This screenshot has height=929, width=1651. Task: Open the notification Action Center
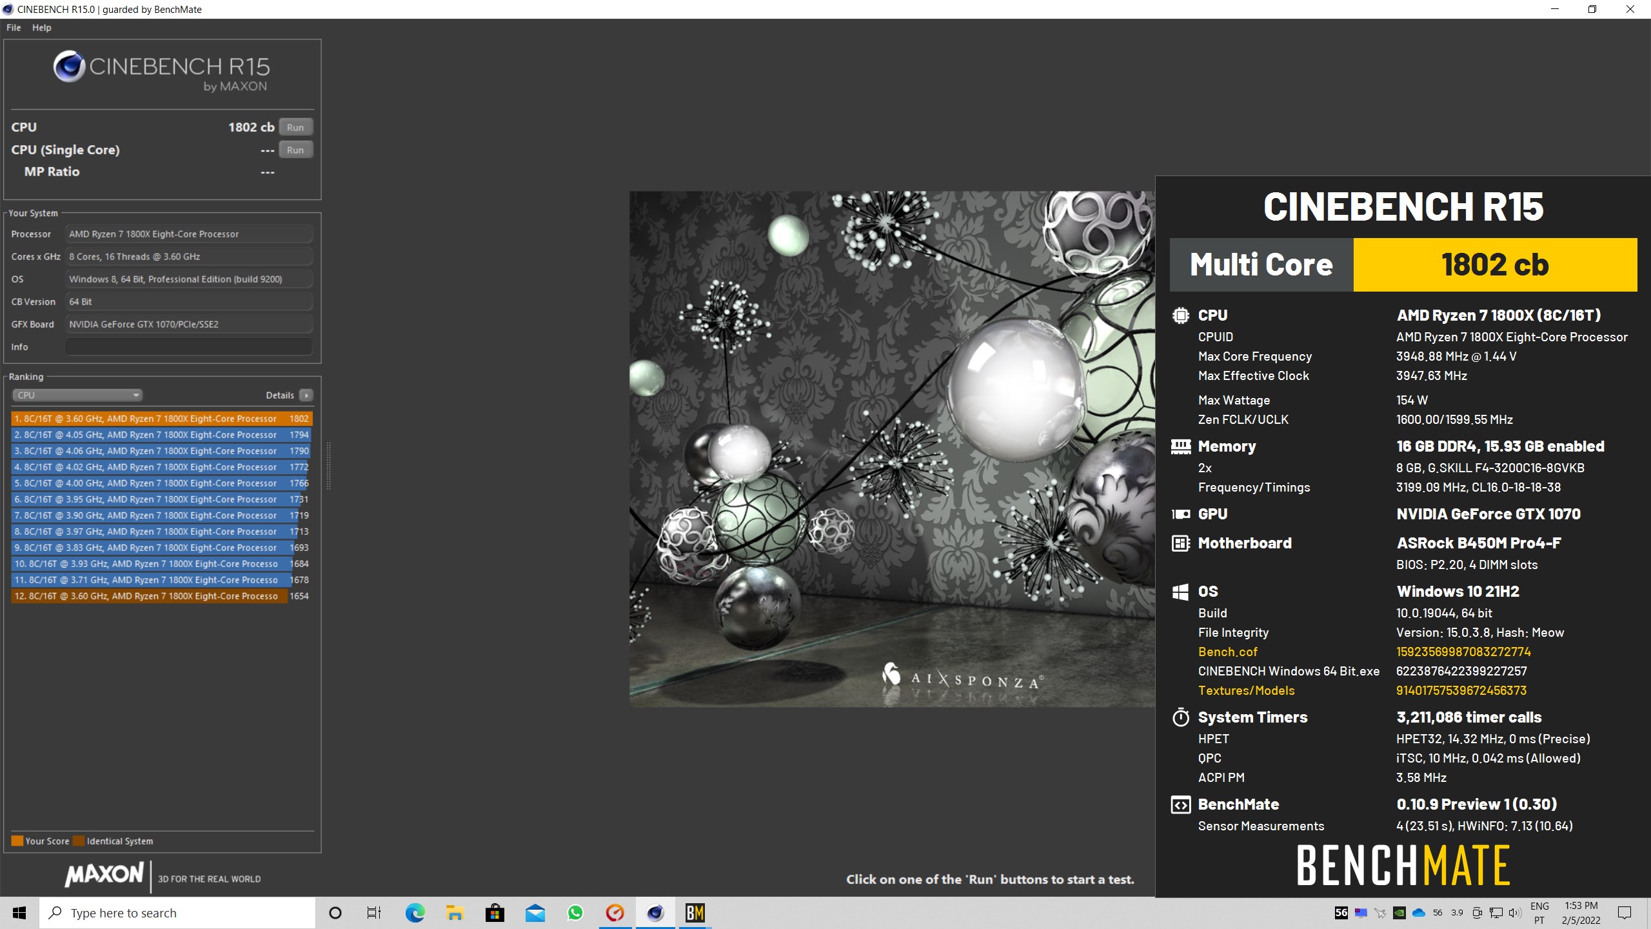1625,913
